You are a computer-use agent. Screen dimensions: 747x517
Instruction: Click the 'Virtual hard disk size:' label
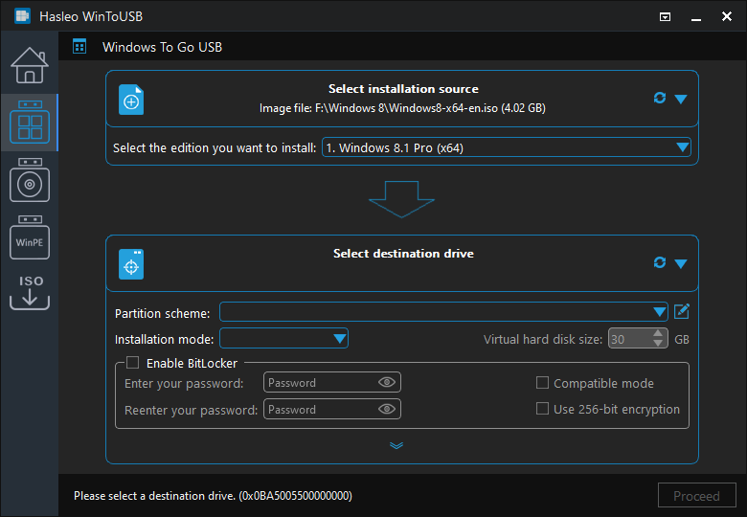pos(543,340)
